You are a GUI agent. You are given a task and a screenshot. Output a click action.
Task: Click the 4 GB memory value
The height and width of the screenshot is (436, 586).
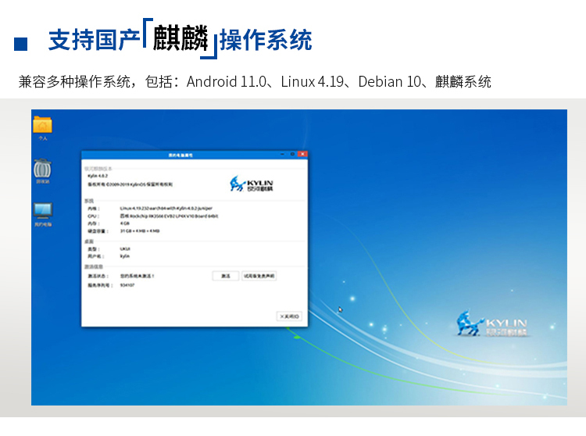[125, 223]
